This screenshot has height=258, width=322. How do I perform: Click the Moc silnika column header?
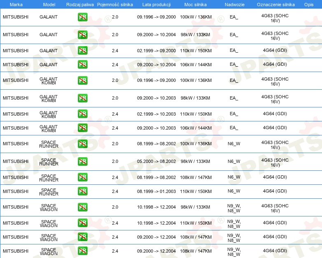click(196, 5)
